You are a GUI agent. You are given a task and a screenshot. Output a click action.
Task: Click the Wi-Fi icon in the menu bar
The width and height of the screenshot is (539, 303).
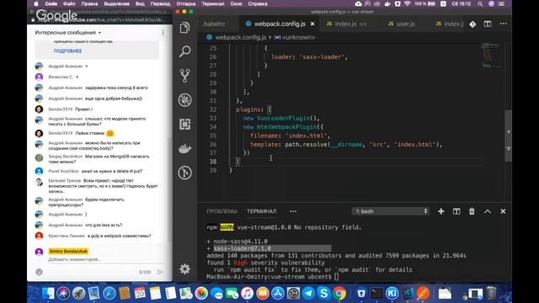click(x=408, y=3)
